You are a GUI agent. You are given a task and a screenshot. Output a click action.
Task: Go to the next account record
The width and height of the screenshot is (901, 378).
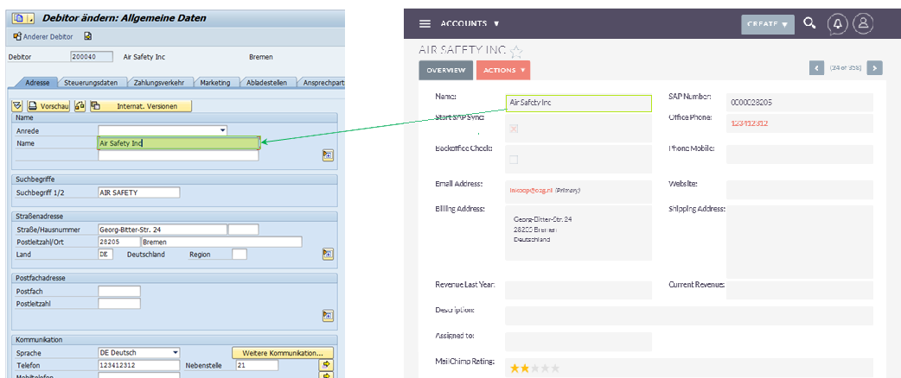[874, 67]
